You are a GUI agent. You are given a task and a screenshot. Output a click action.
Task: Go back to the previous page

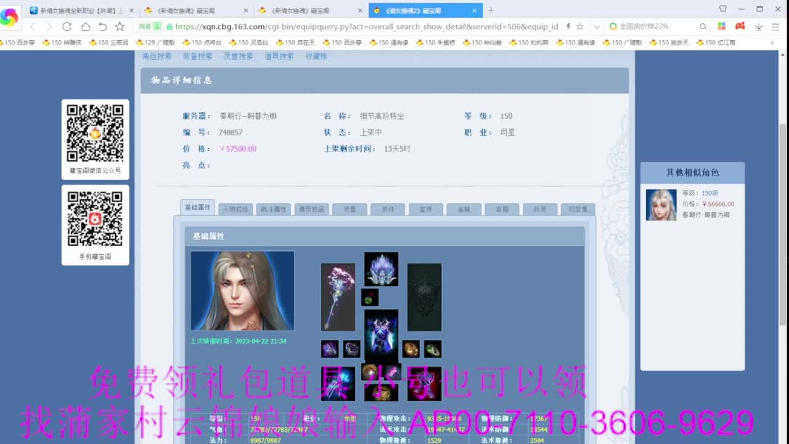33,27
